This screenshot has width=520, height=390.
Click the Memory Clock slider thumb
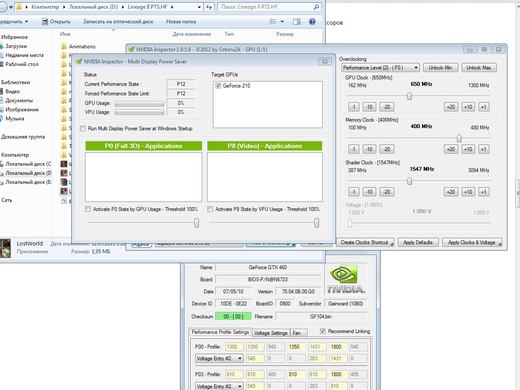[459, 138]
